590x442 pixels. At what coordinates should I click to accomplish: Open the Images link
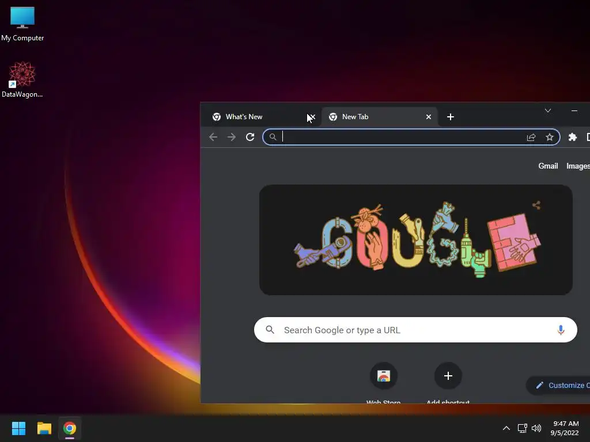pos(578,166)
